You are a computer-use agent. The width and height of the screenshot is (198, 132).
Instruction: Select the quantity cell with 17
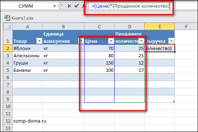[129, 70]
